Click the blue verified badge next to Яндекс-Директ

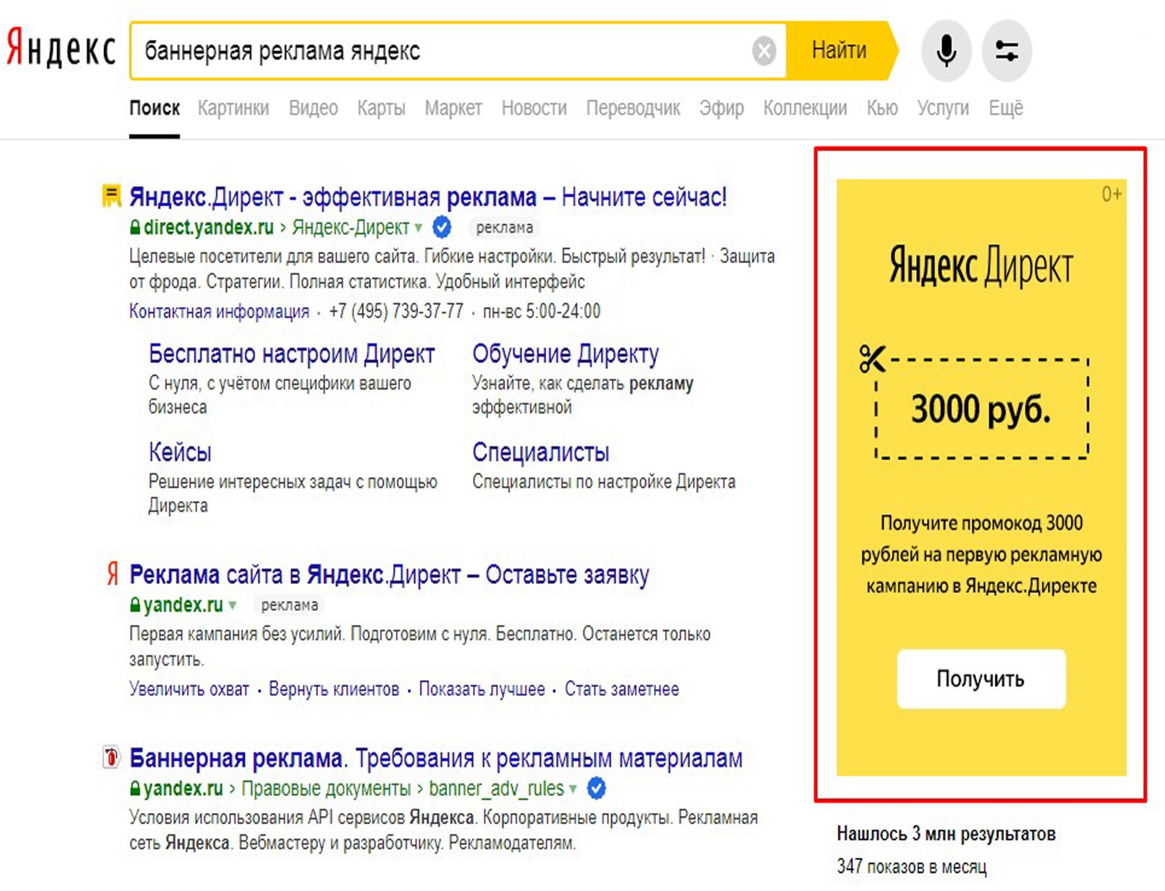pyautogui.click(x=442, y=227)
